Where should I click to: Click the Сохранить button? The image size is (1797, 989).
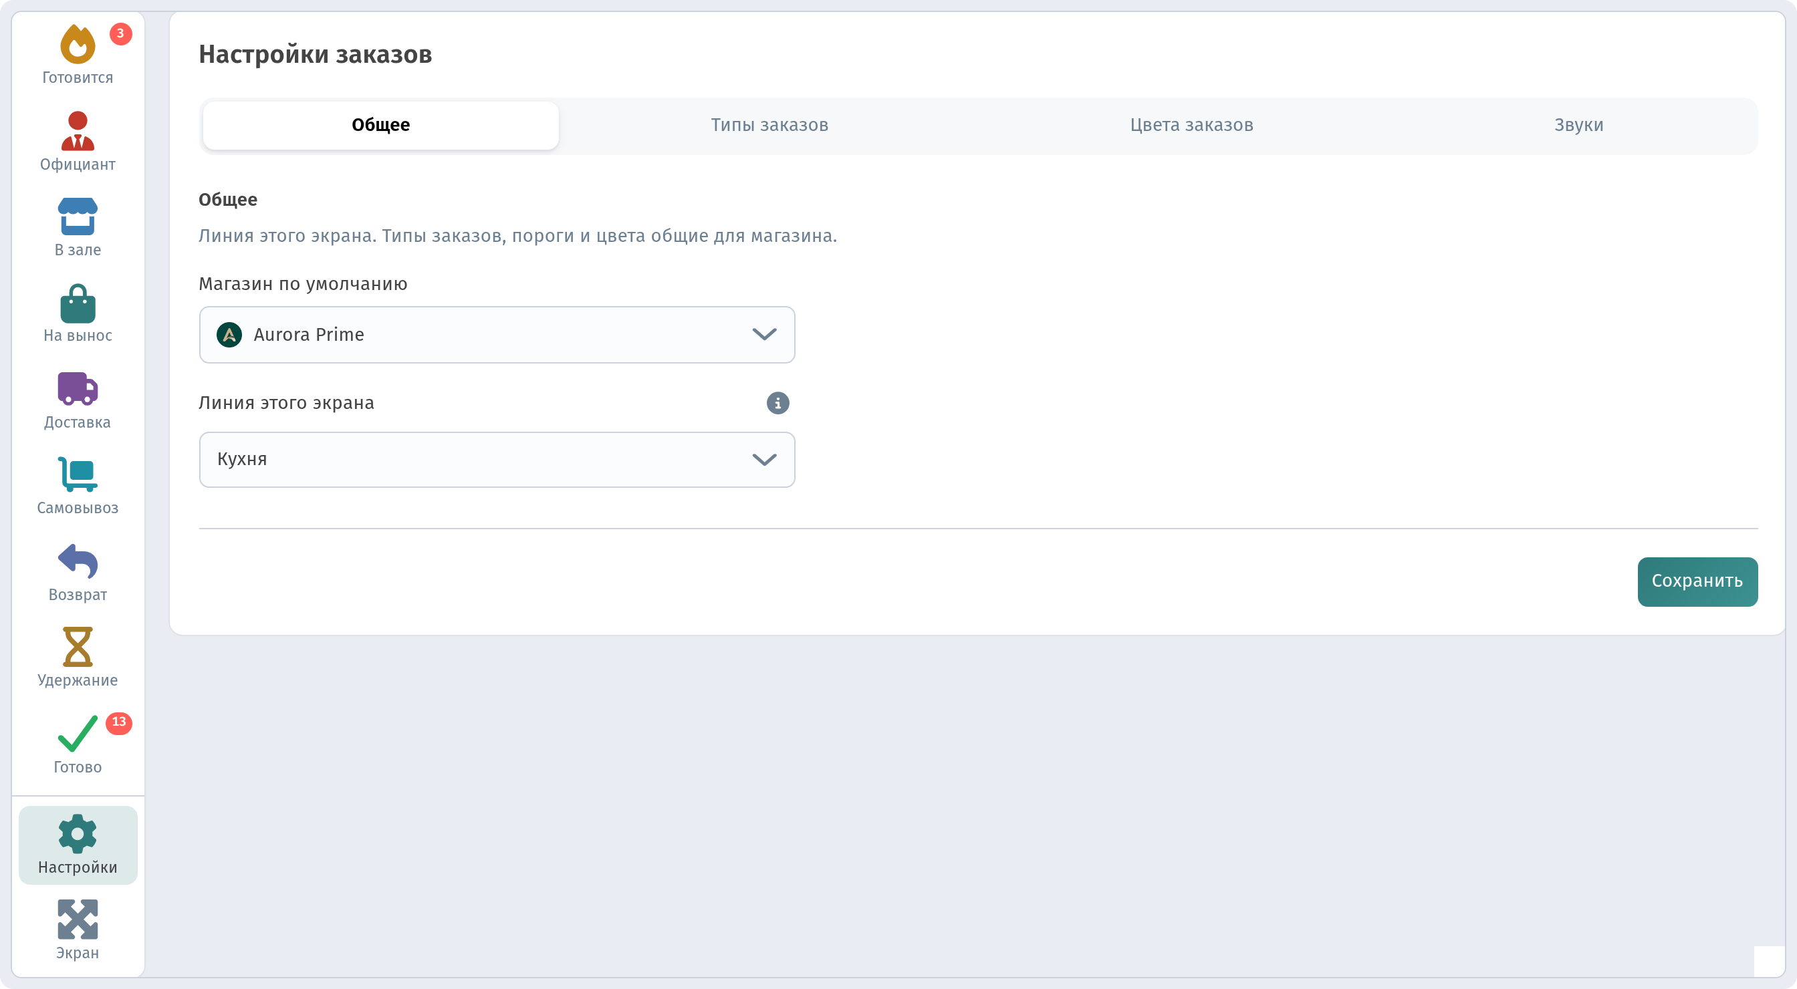pos(1697,581)
